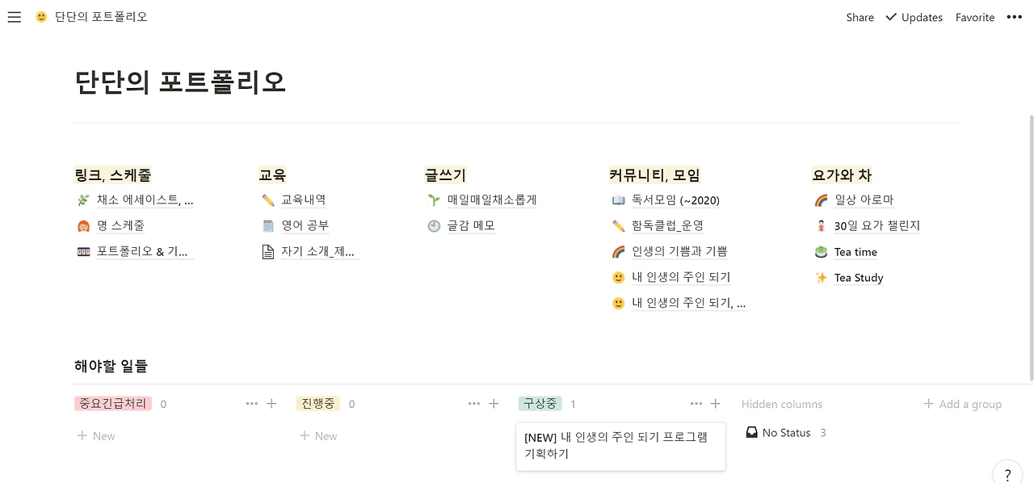The width and height of the screenshot is (1034, 483).
Task: Click the sparkles icon next to Tea Study
Action: (820, 277)
